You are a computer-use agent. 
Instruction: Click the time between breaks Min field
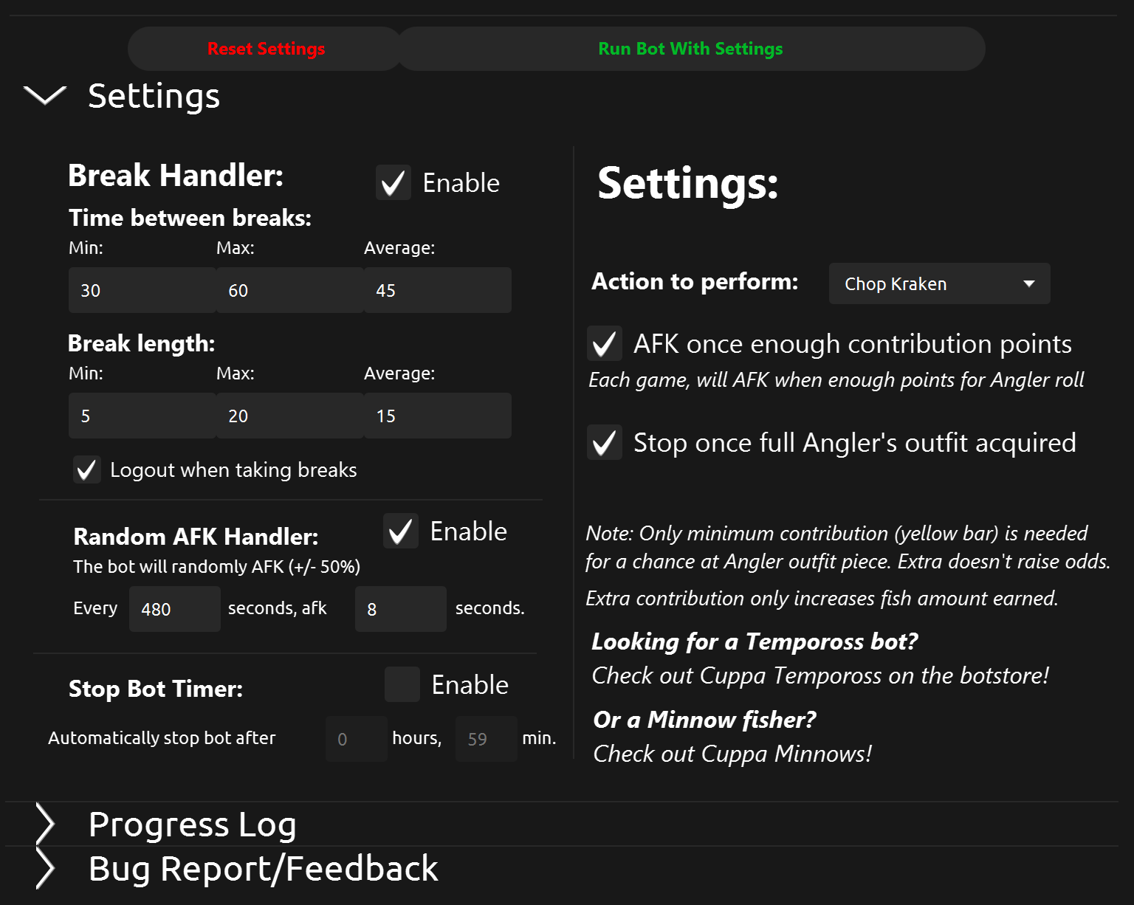[142, 290]
